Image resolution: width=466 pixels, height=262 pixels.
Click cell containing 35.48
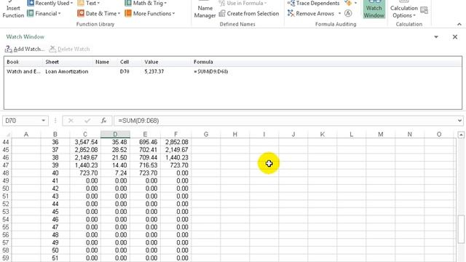pyautogui.click(x=115, y=142)
